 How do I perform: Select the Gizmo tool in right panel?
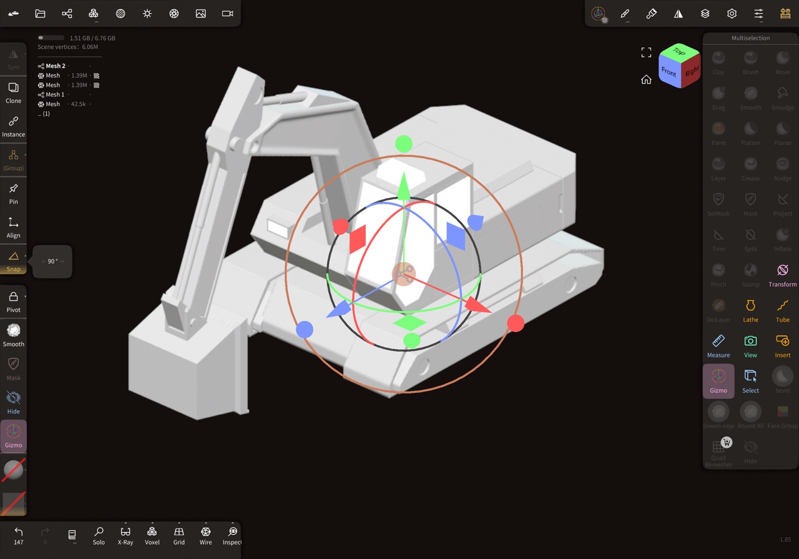pos(718,381)
